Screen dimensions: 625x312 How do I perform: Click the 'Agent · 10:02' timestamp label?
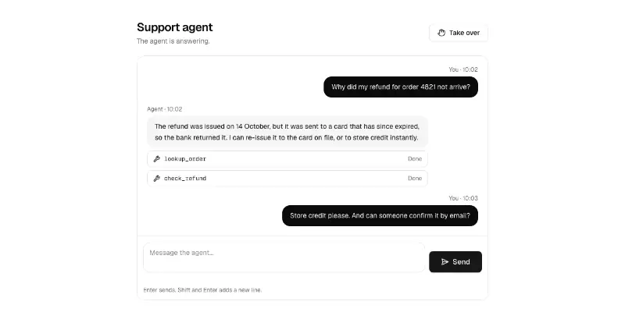click(165, 109)
